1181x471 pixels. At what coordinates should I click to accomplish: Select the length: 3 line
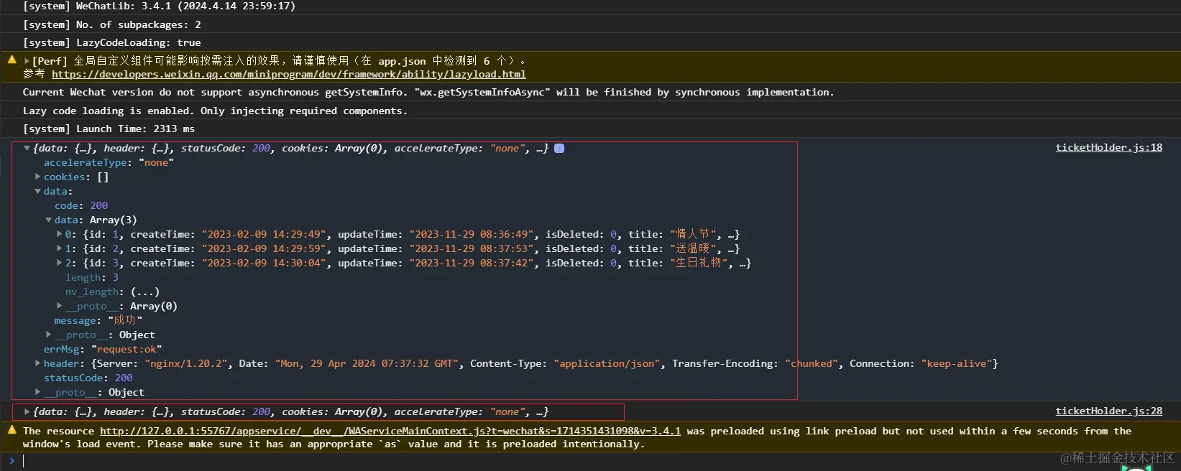click(92, 277)
